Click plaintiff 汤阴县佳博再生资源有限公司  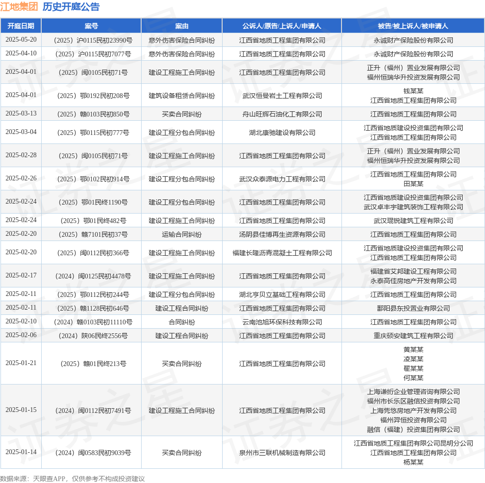[x=282, y=234]
